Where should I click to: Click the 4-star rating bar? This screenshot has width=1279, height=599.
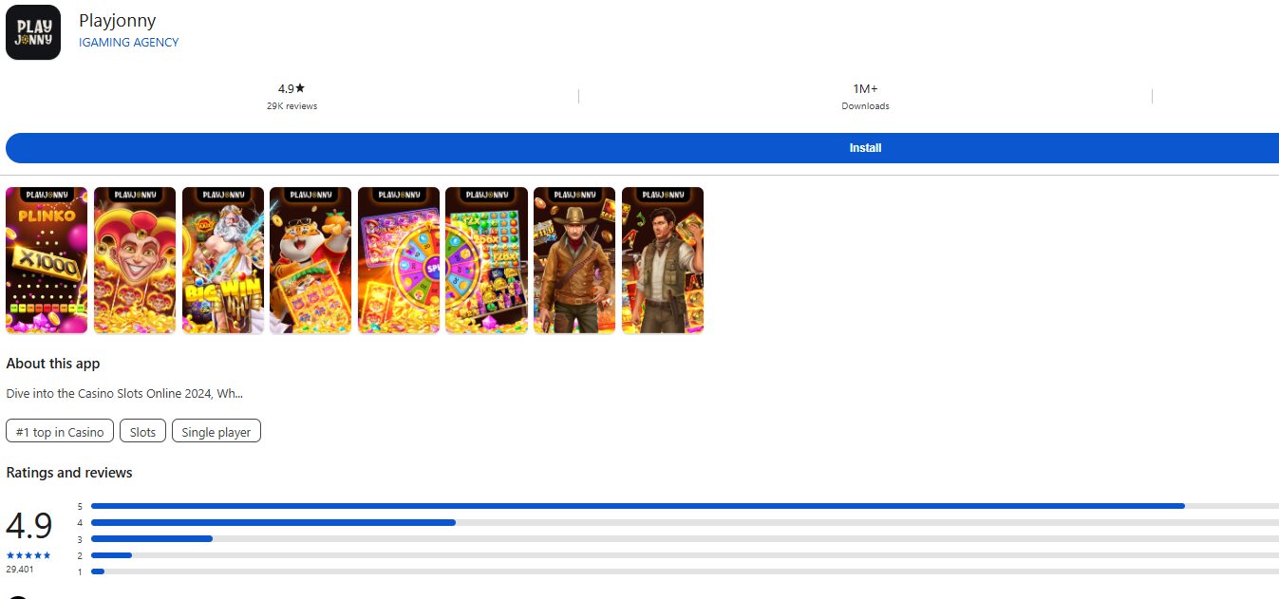tap(685, 522)
